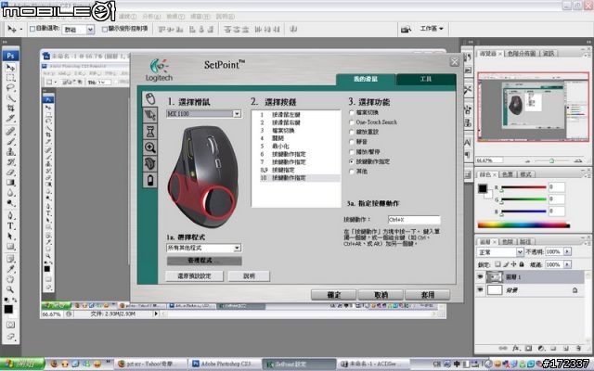Screen dimensions: 594x371
Task: Open SetPoint battery status icon
Action: coord(150,180)
